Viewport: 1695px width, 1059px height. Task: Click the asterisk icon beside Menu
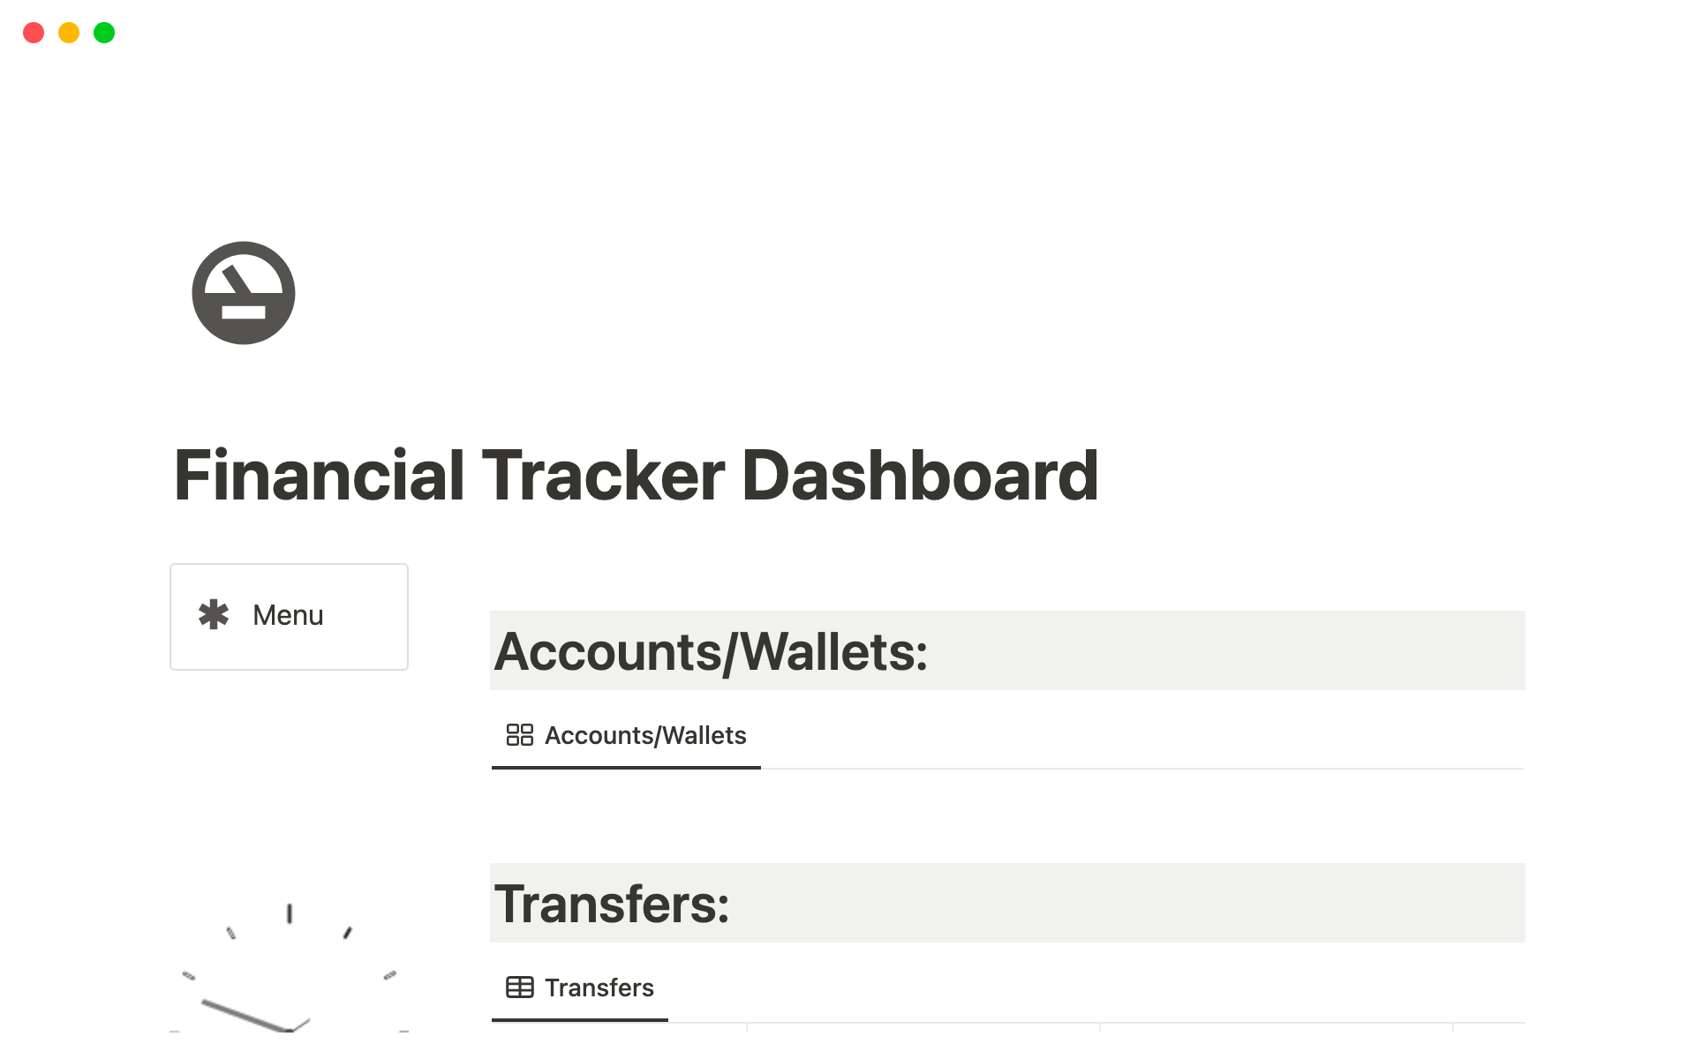tap(214, 615)
